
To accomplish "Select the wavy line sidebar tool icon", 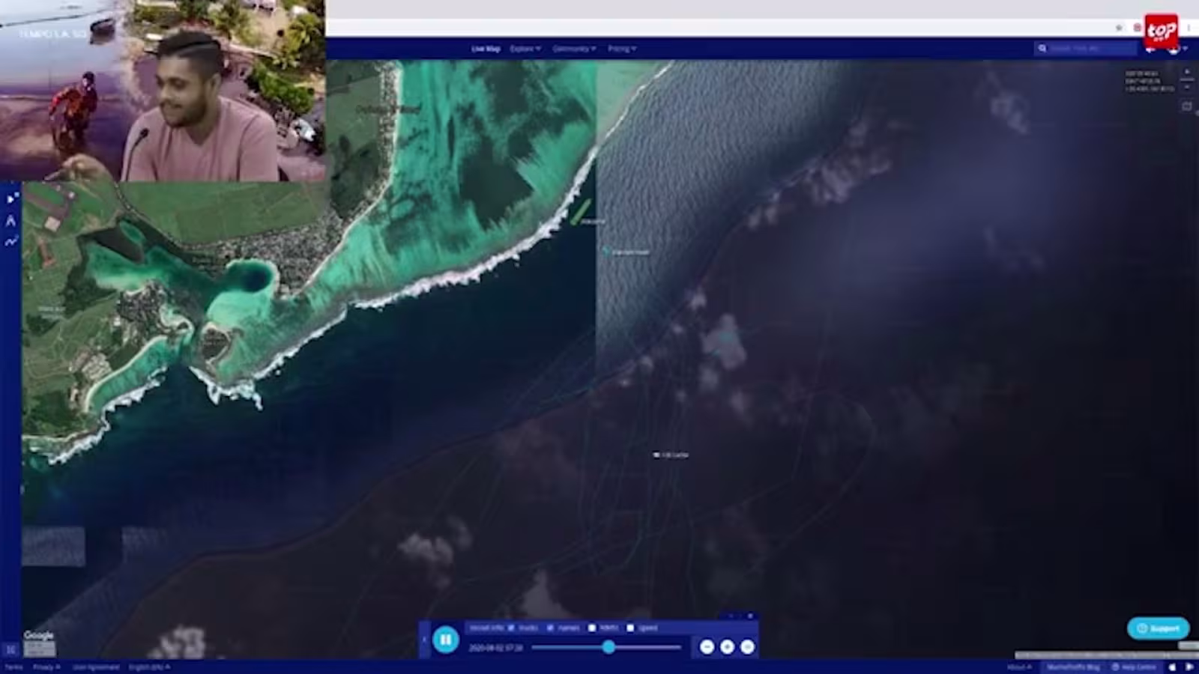I will [x=10, y=242].
